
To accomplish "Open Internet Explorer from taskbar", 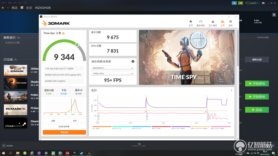I will pos(32,153).
